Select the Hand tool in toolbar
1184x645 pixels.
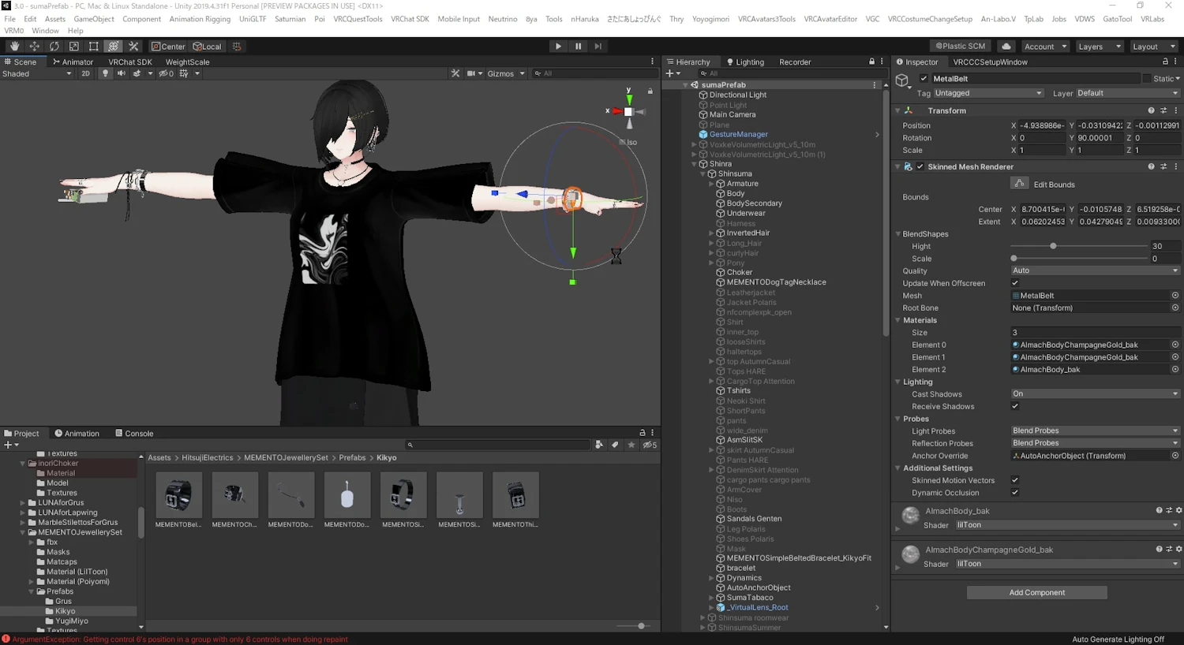pos(14,47)
